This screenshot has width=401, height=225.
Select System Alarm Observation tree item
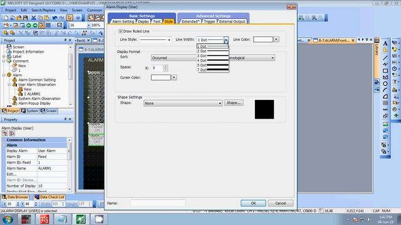point(39,99)
